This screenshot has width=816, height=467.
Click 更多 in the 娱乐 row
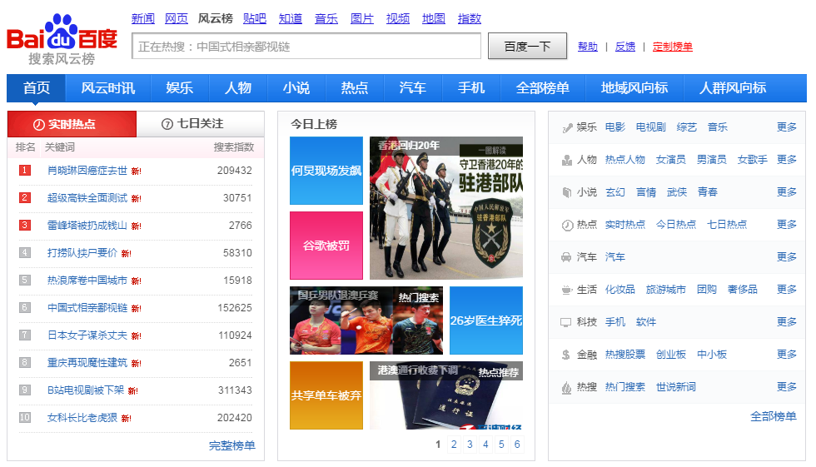coord(786,127)
